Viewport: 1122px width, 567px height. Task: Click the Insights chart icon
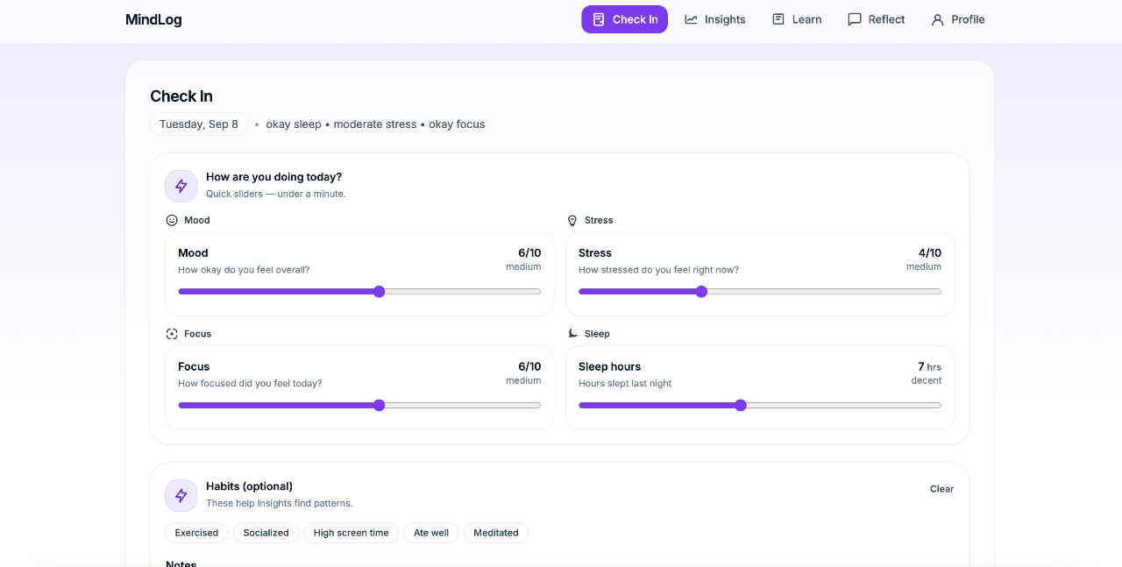(691, 19)
